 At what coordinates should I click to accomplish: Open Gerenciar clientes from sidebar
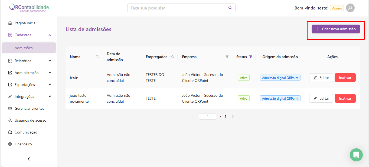coord(29,108)
